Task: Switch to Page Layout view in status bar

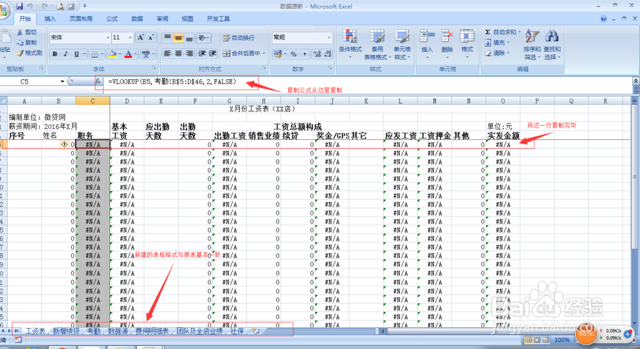Action: coord(537,340)
